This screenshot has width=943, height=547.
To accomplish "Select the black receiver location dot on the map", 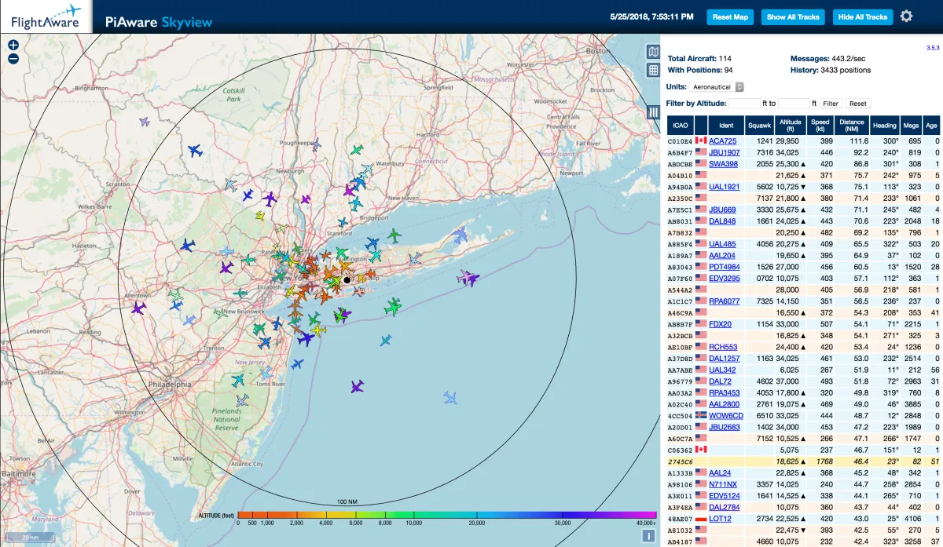I will click(x=347, y=279).
